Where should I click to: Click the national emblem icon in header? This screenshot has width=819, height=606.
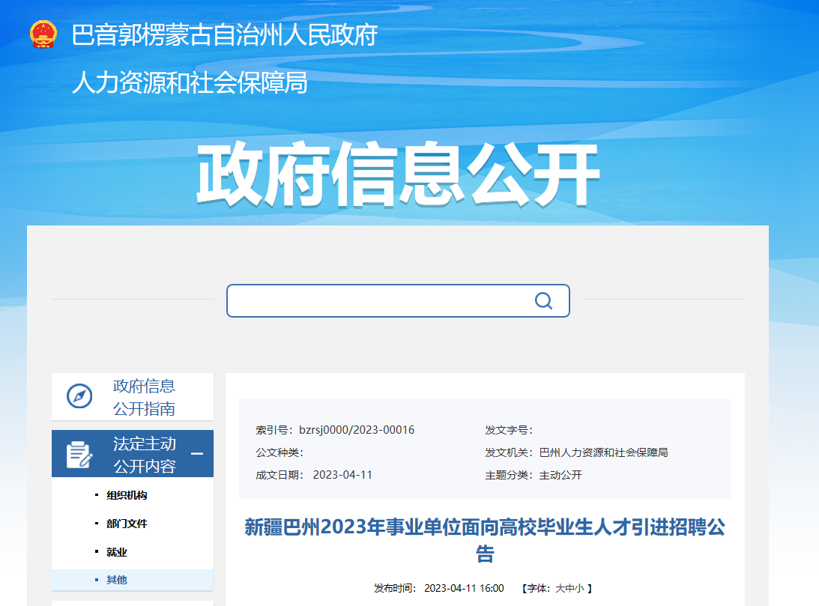(43, 34)
